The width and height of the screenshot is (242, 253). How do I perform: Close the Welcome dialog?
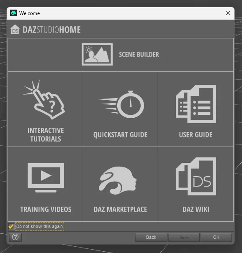tap(228, 13)
